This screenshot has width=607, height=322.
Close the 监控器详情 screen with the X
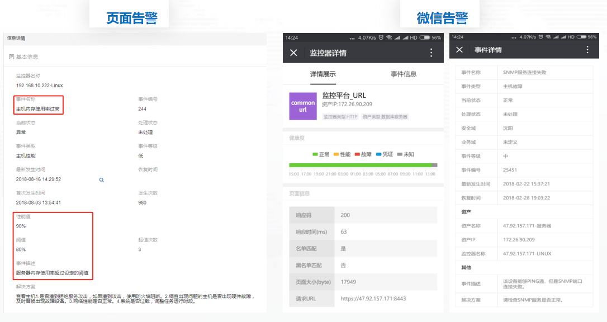(x=294, y=53)
